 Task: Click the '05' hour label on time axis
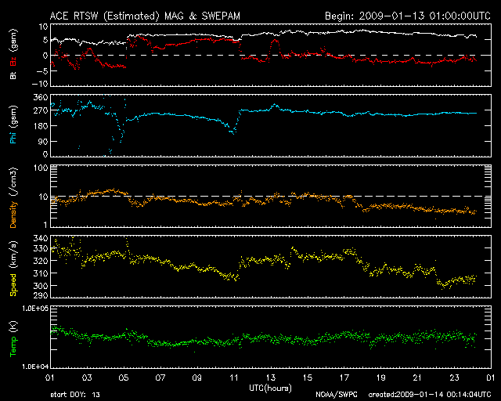(124, 378)
